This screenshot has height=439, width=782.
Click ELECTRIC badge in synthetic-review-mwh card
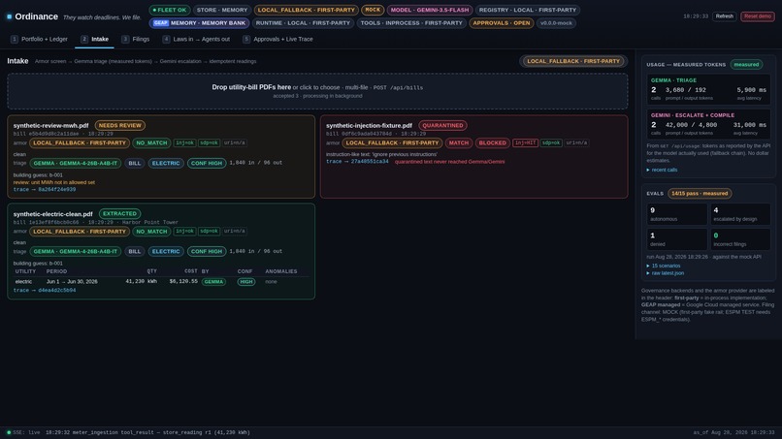[166, 163]
